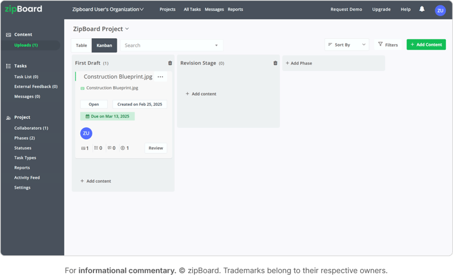This screenshot has height=275, width=453.
Task: Click the funnel icon in Filters
Action: (x=380, y=44)
